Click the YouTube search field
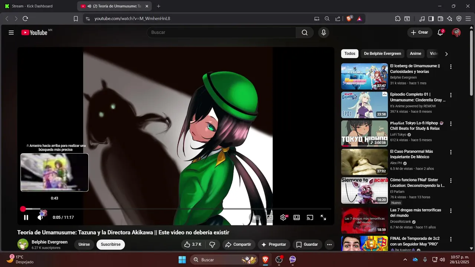The image size is (475, 267). tap(222, 33)
